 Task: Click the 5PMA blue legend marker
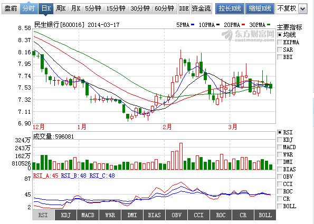[x=193, y=25]
